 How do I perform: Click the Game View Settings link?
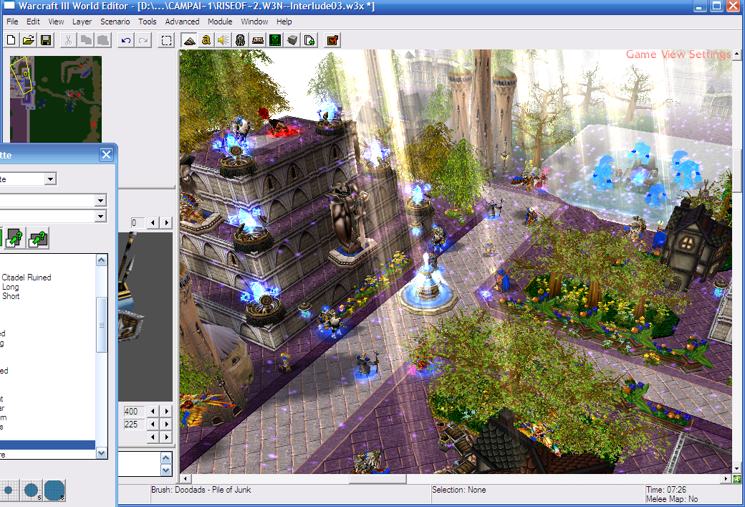tap(678, 55)
